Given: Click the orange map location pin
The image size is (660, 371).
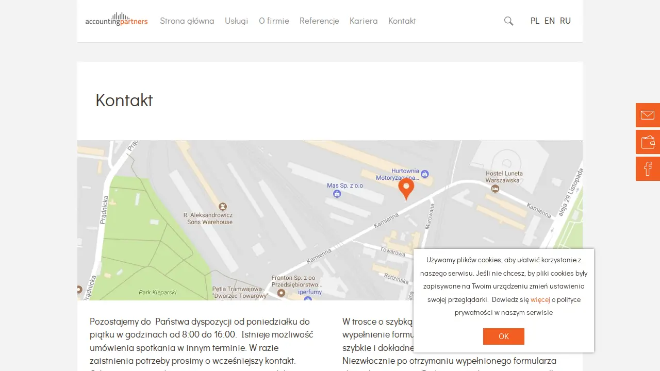Looking at the screenshot, I should click(x=406, y=189).
